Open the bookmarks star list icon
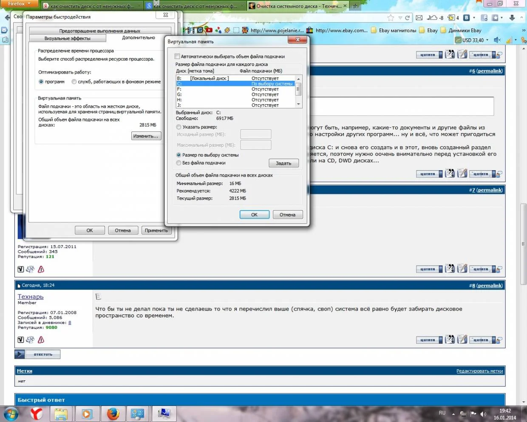Viewport: 527px width, 422px height. pos(495,18)
